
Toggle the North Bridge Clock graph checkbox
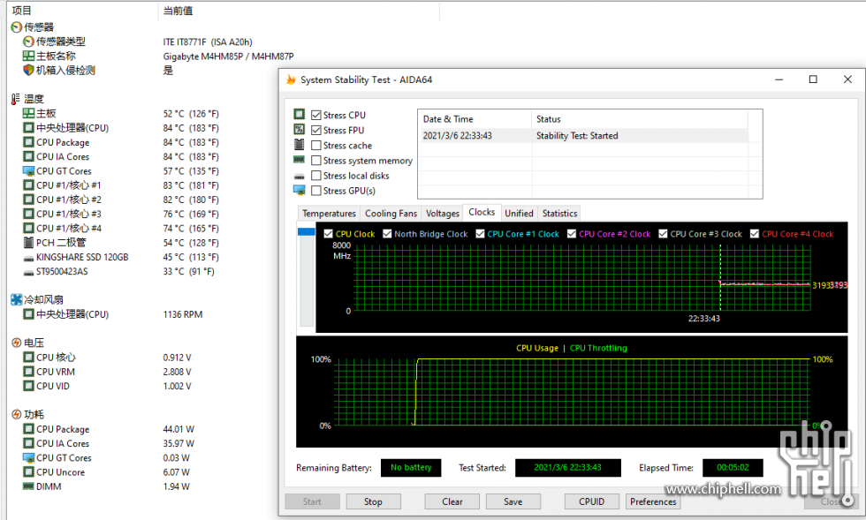[387, 233]
